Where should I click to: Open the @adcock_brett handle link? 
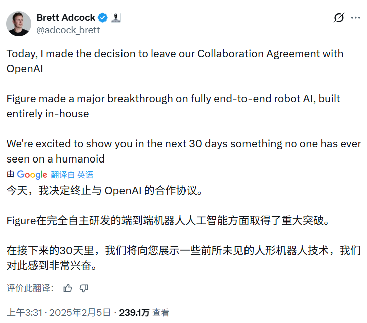pyautogui.click(x=68, y=30)
